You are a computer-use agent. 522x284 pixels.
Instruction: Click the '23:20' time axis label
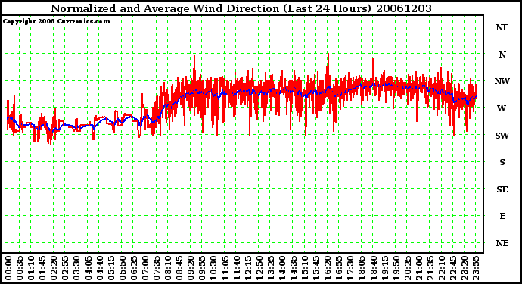[x=465, y=268]
